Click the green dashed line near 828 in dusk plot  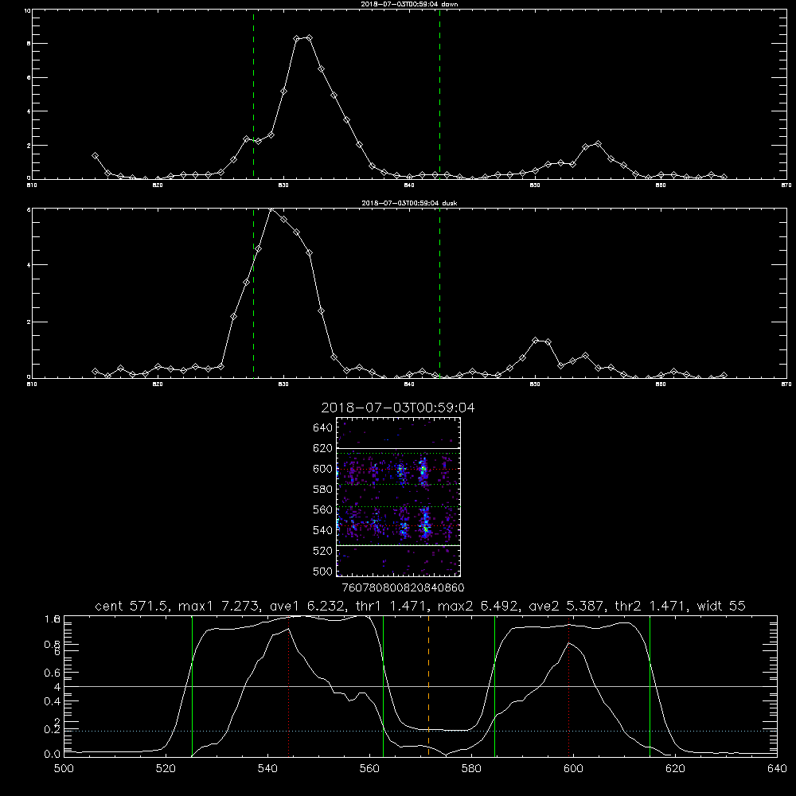coord(253,293)
